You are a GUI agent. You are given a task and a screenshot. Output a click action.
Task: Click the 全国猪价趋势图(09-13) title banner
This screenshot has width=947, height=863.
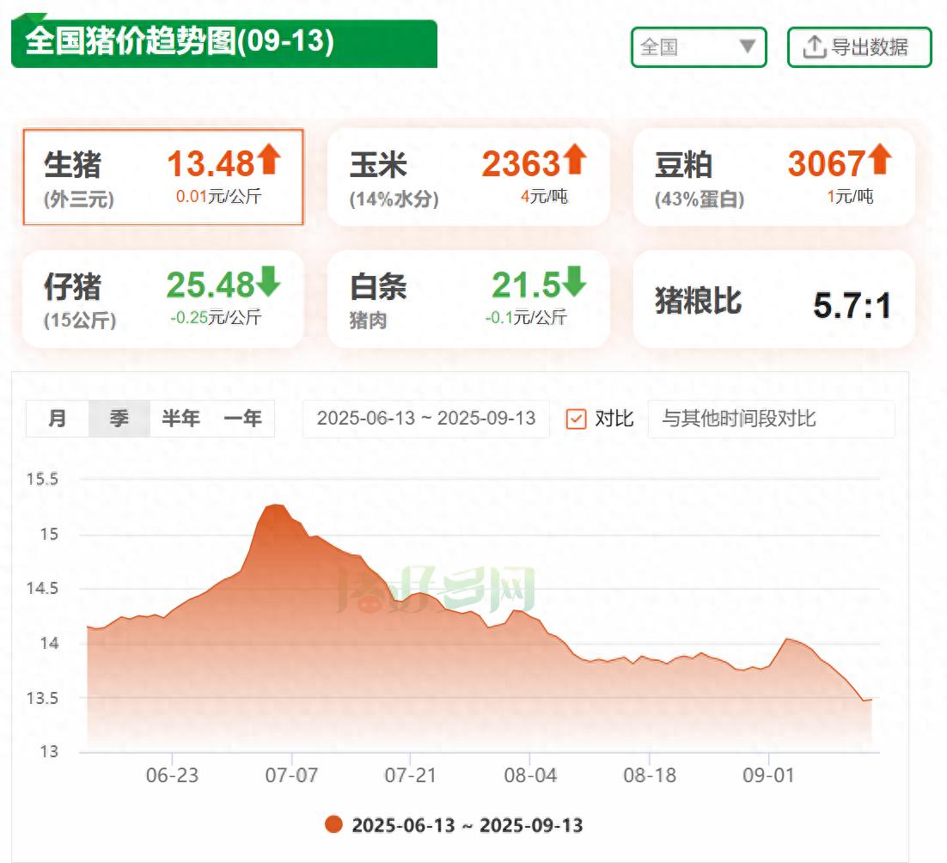(x=224, y=43)
